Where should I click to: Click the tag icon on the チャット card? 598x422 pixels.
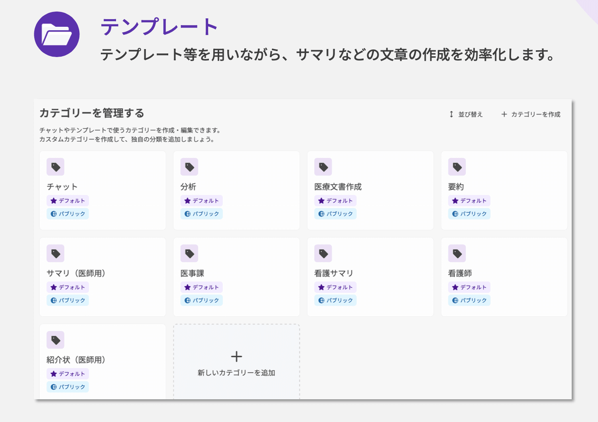[55, 167]
